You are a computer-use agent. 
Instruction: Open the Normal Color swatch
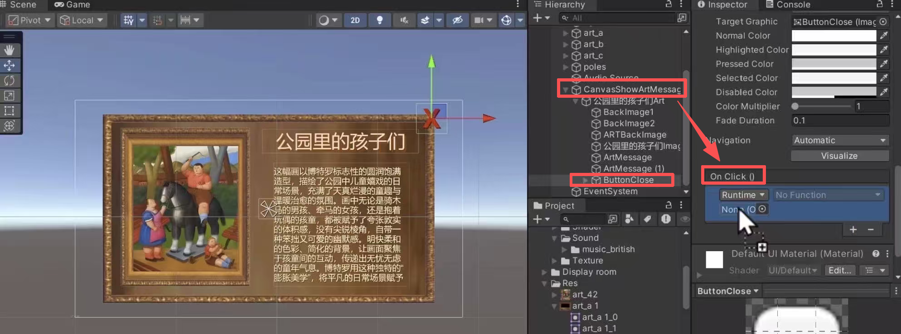(834, 36)
